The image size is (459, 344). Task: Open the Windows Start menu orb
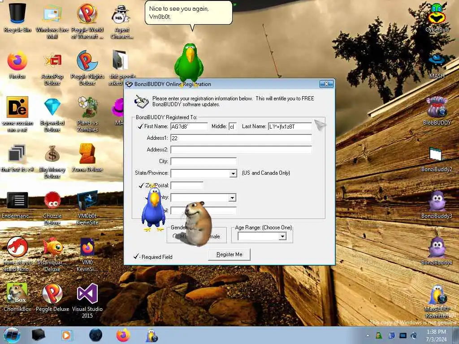point(12,335)
